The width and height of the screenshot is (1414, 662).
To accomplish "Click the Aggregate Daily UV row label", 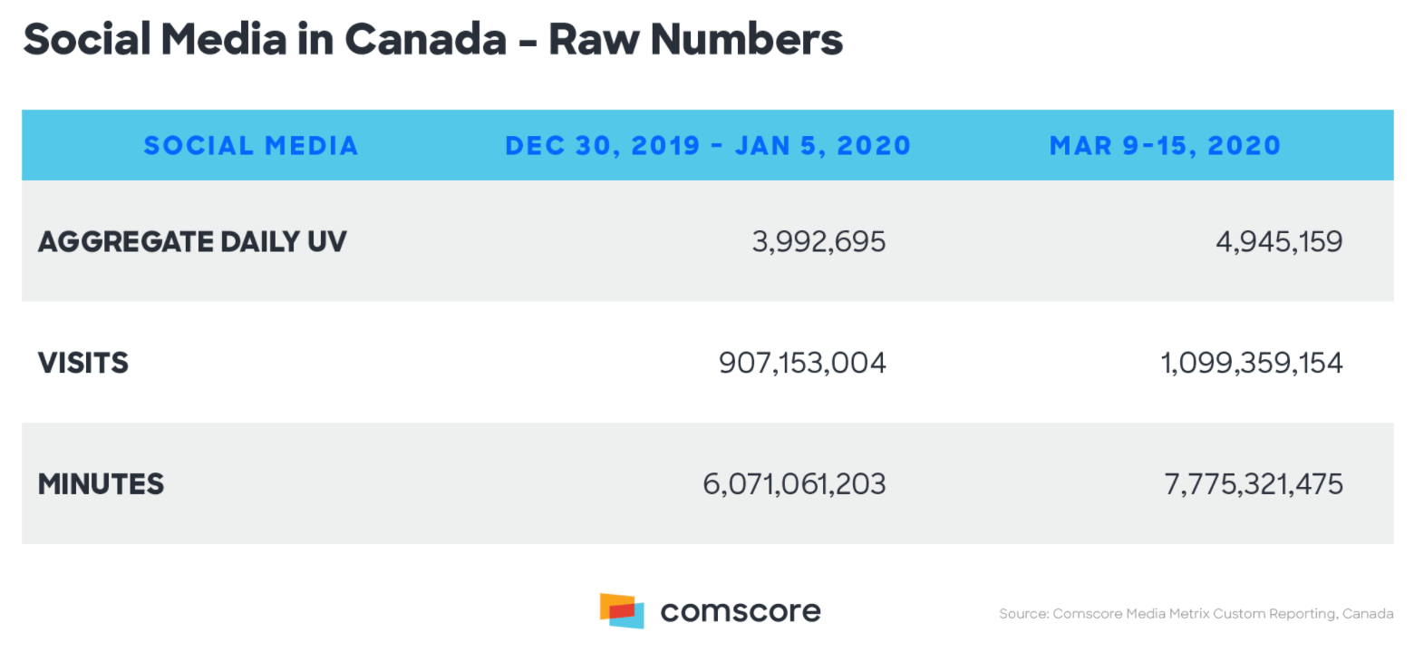I will [192, 241].
